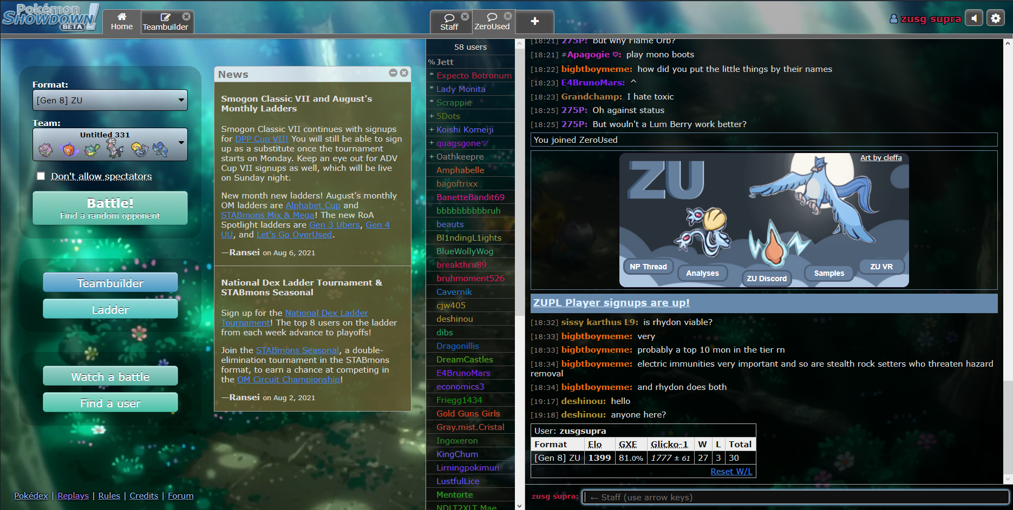
Task: Close the News panel
Action: click(404, 73)
